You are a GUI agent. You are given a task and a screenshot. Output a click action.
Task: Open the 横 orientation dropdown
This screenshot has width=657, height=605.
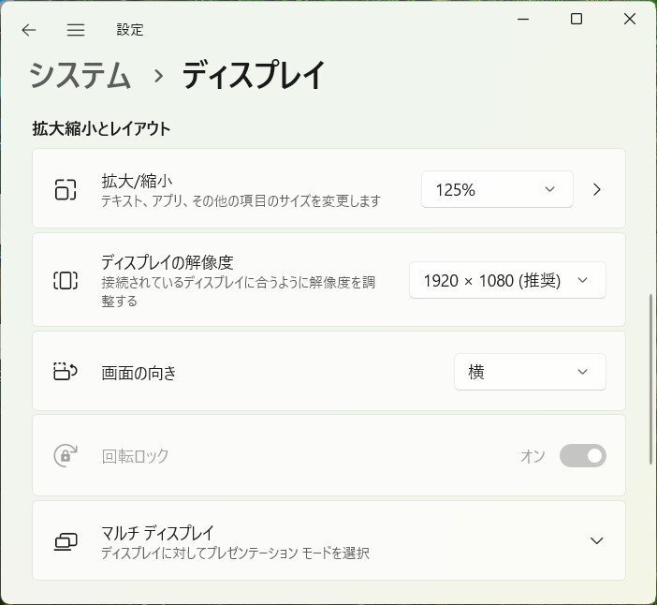[x=530, y=372]
